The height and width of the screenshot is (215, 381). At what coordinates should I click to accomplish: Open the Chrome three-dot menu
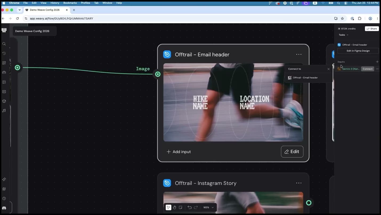[x=377, y=18]
